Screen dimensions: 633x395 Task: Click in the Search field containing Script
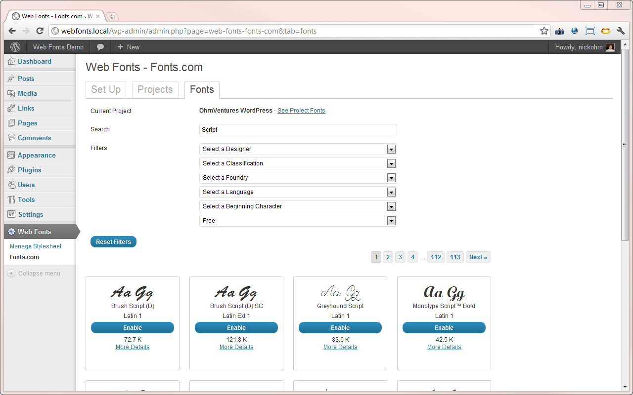(298, 130)
